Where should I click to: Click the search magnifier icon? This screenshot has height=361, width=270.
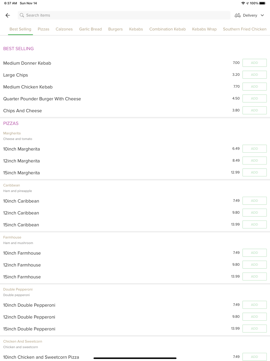pyautogui.click(x=22, y=15)
